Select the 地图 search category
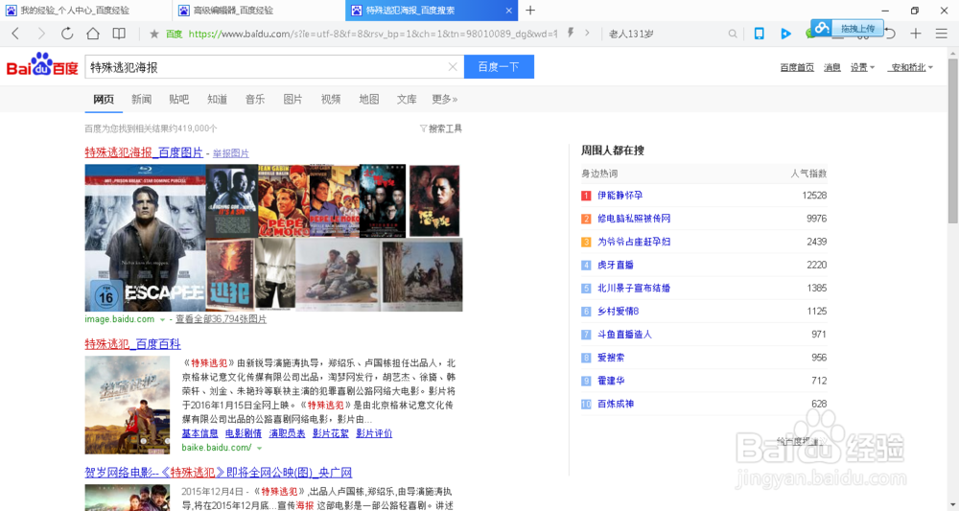Image resolution: width=959 pixels, height=511 pixels. 369,99
